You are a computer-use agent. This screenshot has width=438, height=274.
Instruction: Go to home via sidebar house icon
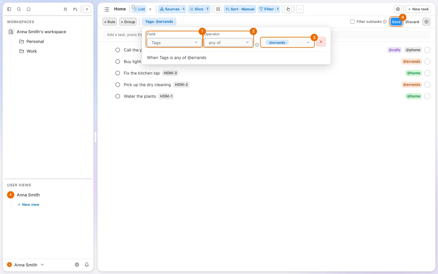point(28,9)
